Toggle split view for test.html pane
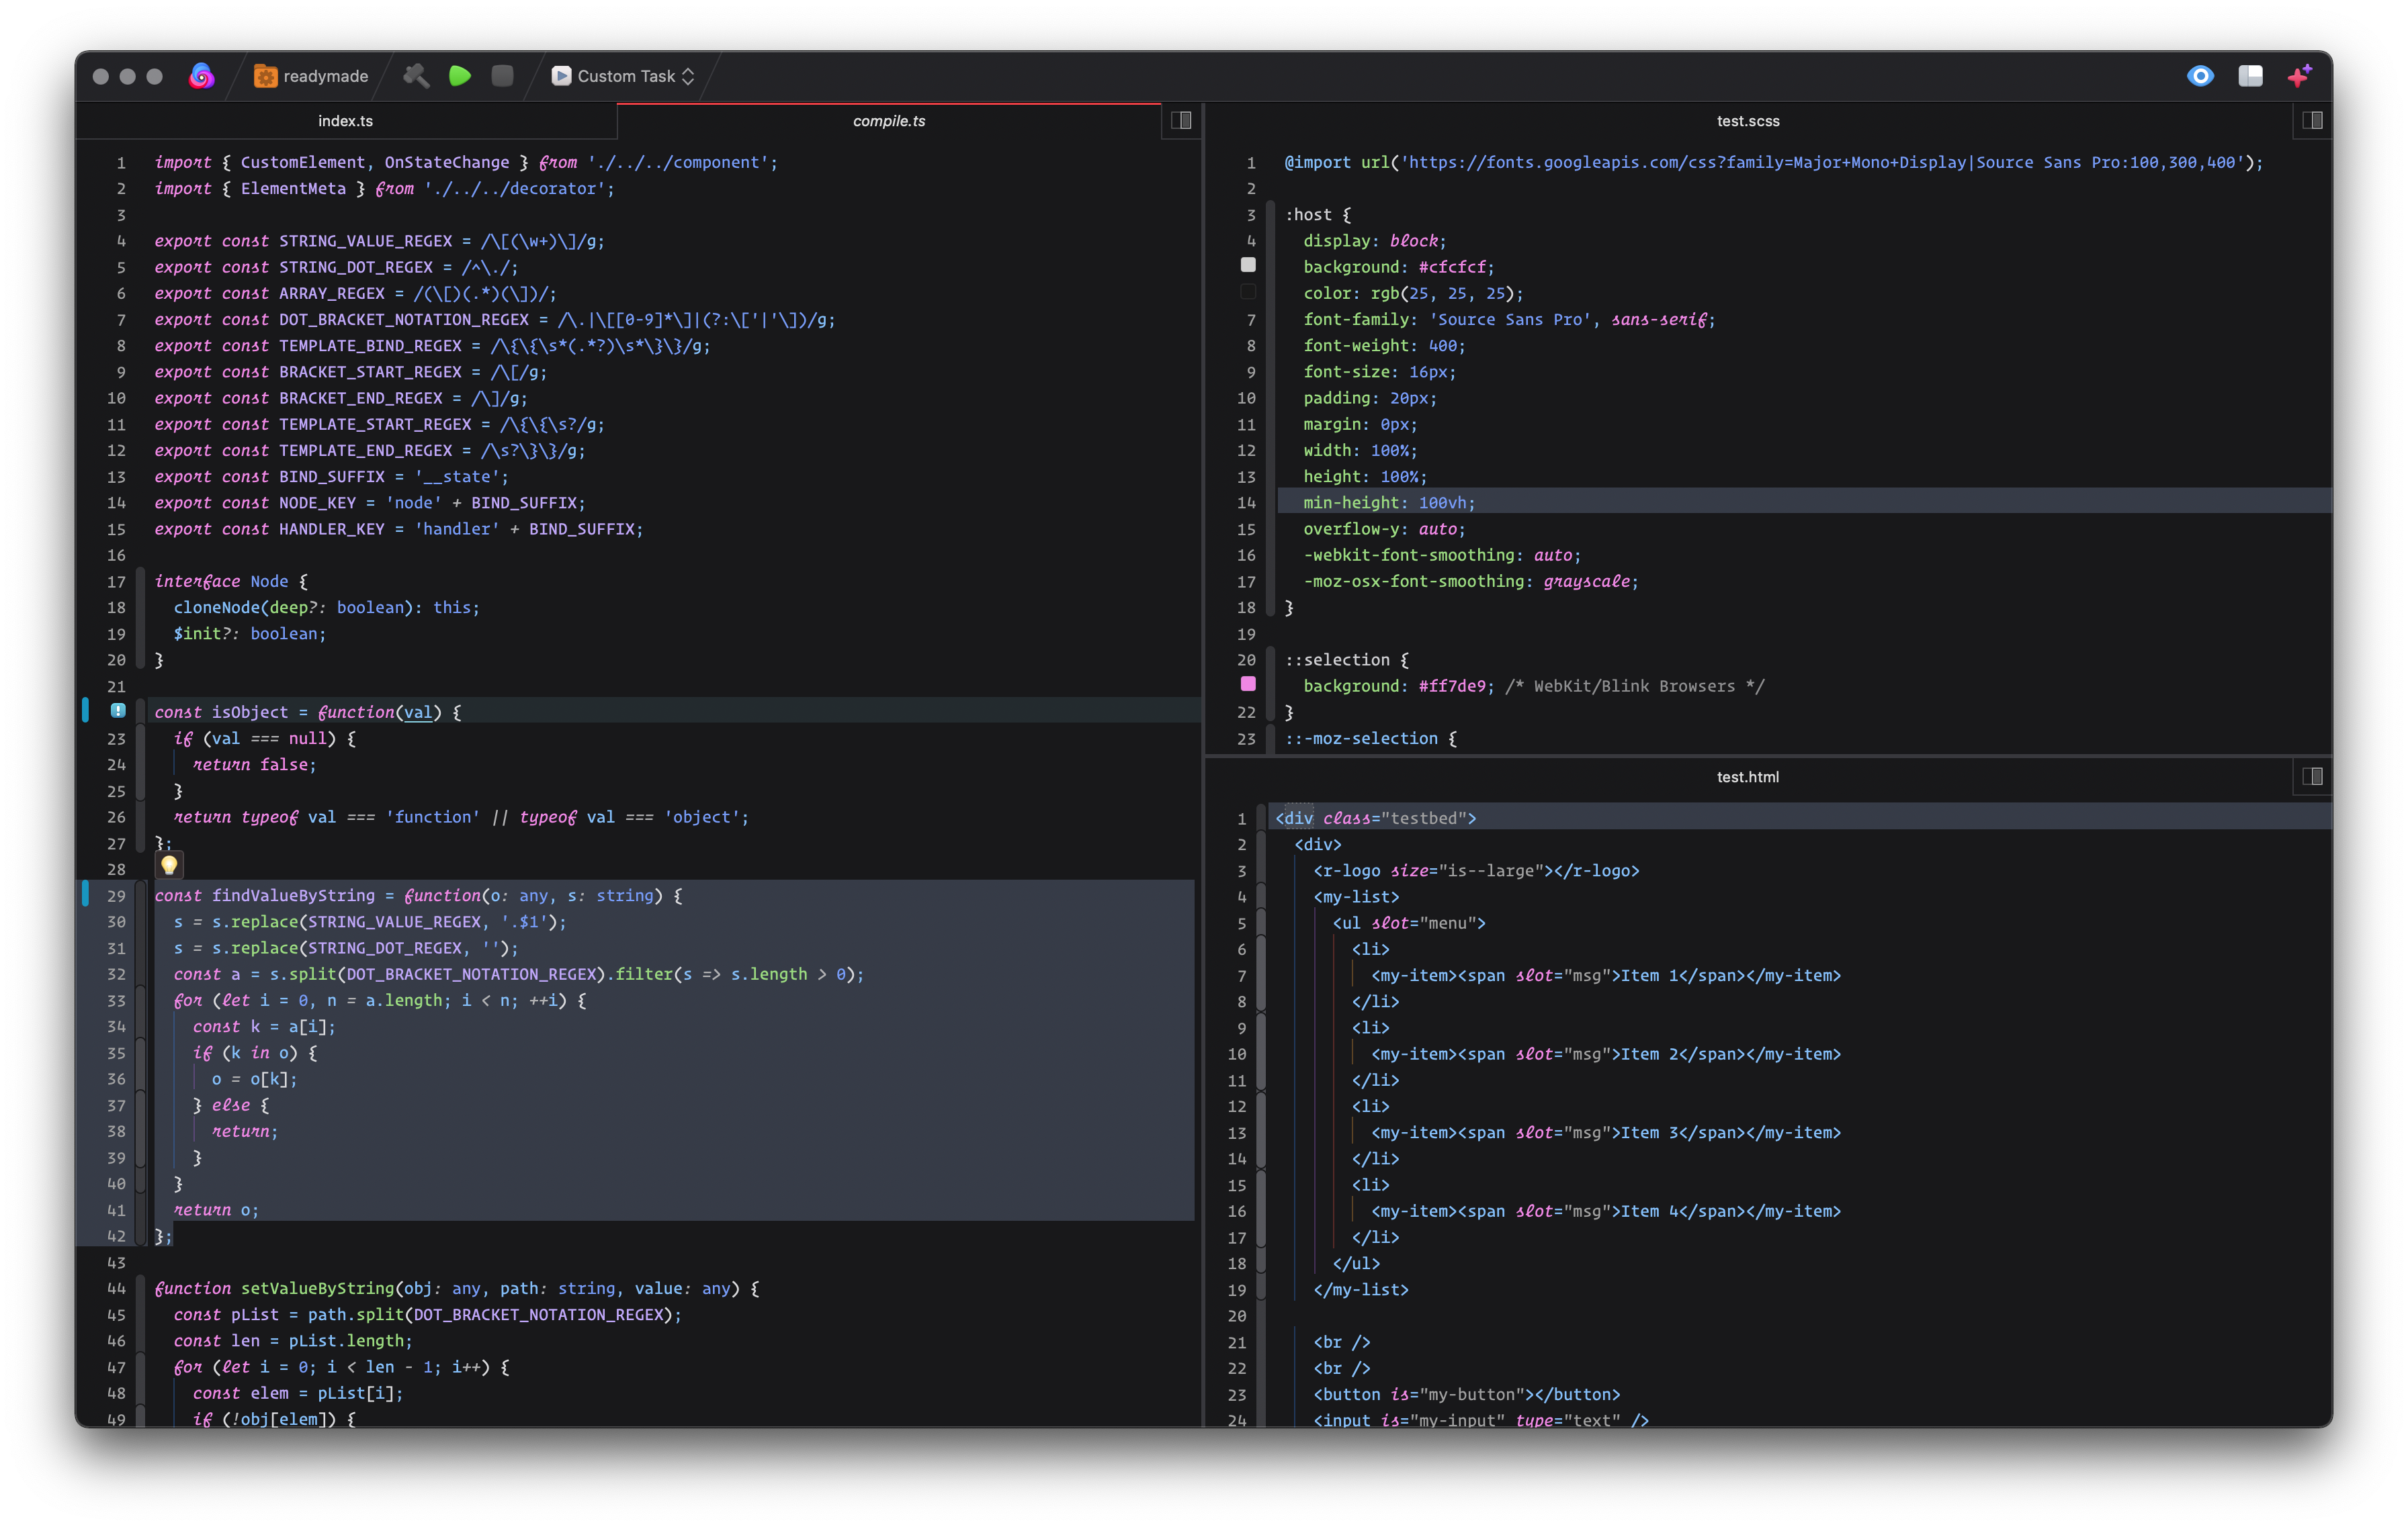 (x=2312, y=776)
